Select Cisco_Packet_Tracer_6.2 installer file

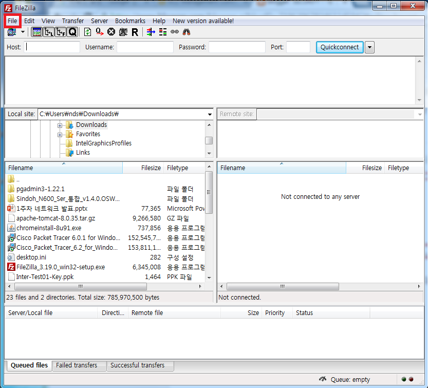67,248
